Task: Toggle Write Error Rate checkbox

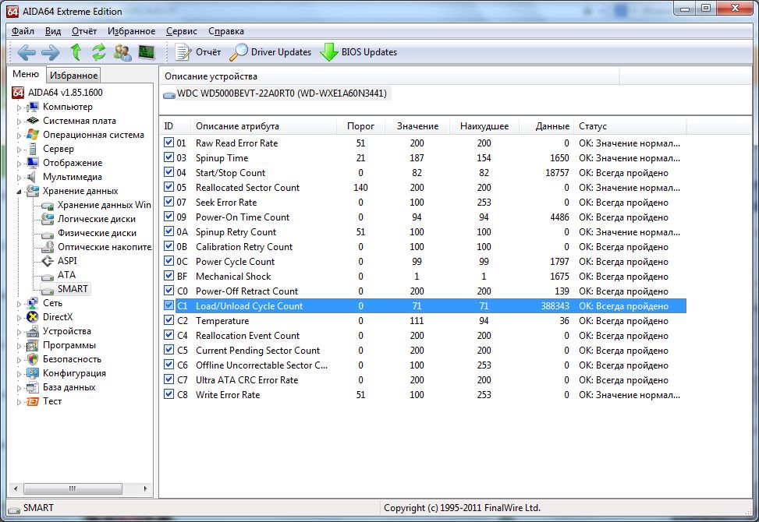Action: coord(168,394)
